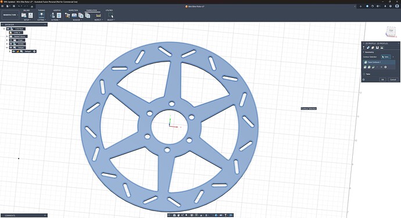Select the Face Contours 1 row
Viewport: 401px width, 218px height.
coord(379,62)
